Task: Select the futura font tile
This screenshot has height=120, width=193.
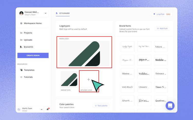Action: pyautogui.click(x=161, y=47)
